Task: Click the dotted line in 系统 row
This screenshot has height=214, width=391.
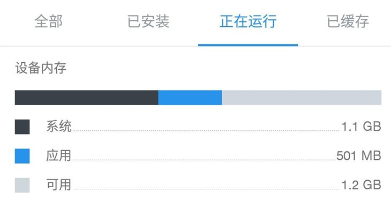Action: coord(206,130)
